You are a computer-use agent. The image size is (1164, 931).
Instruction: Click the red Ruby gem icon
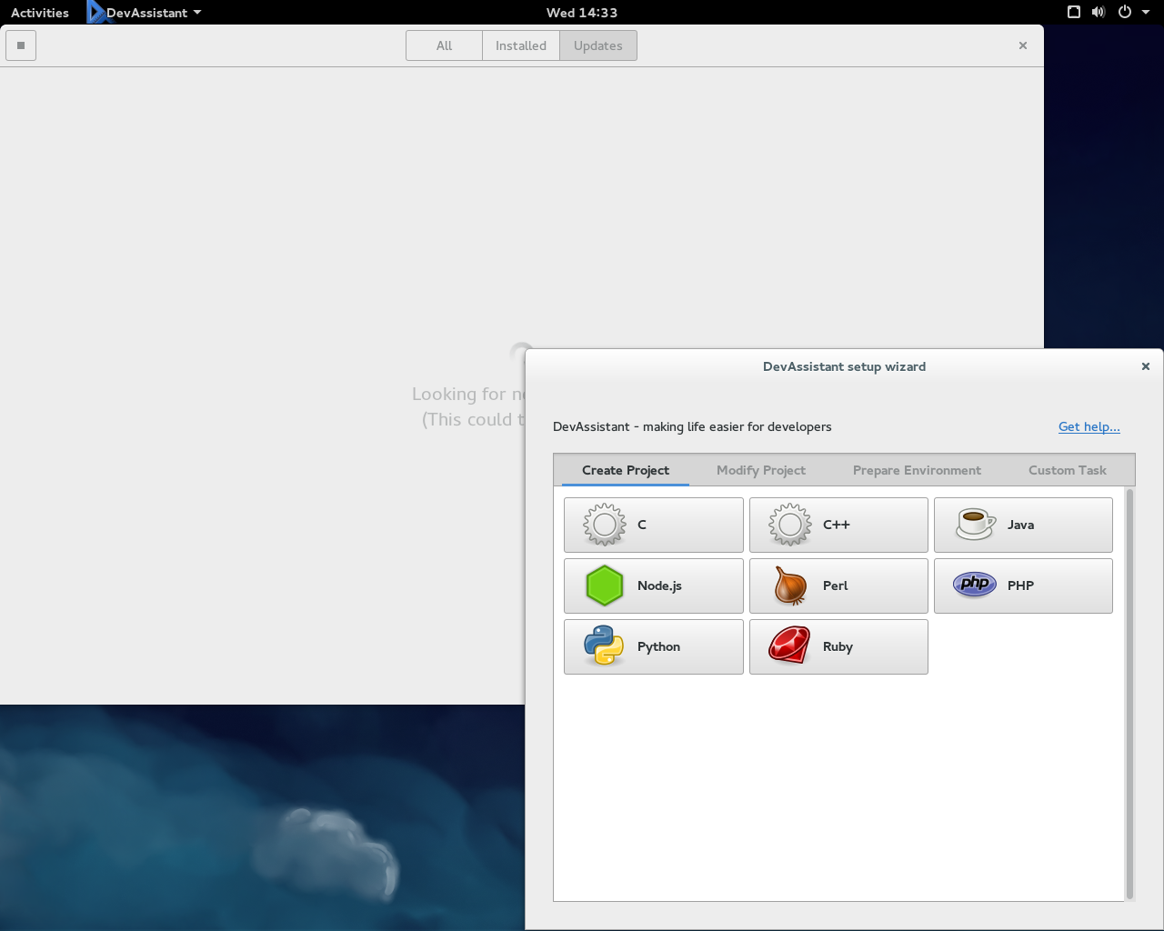[789, 646]
